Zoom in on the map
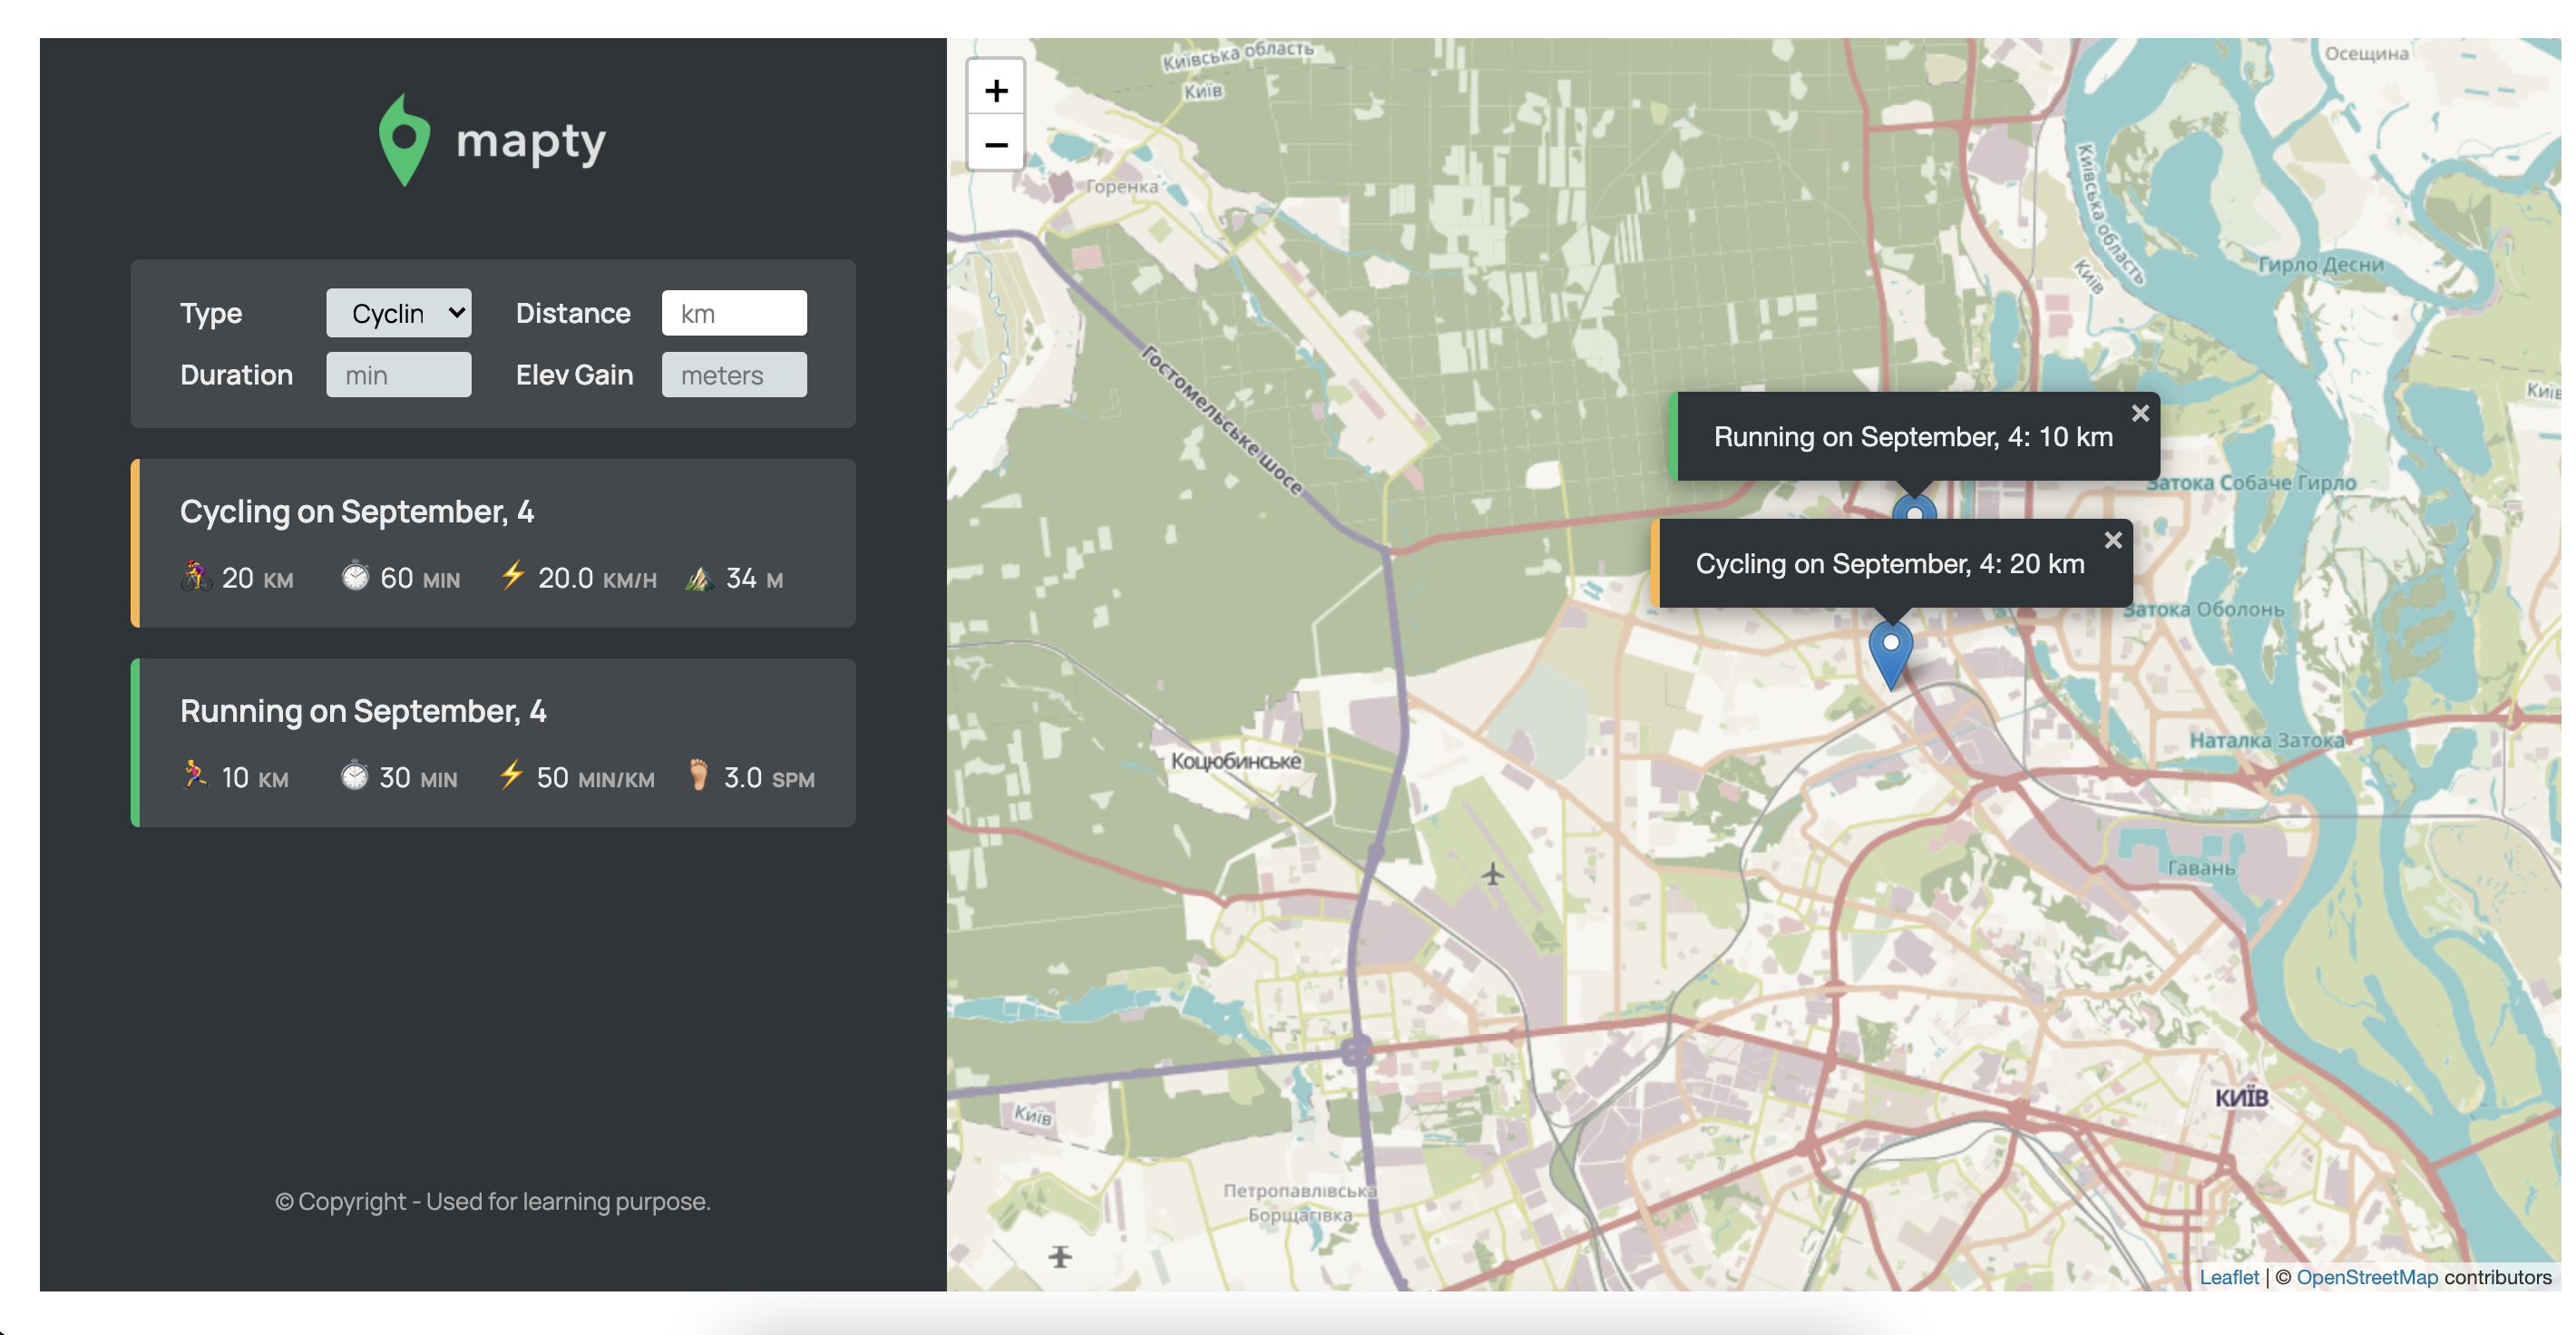Image resolution: width=2576 pixels, height=1335 pixels. (x=996, y=91)
